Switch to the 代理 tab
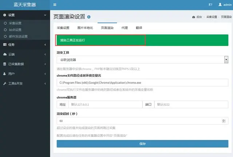The image size is (233, 157). pyautogui.click(x=125, y=28)
